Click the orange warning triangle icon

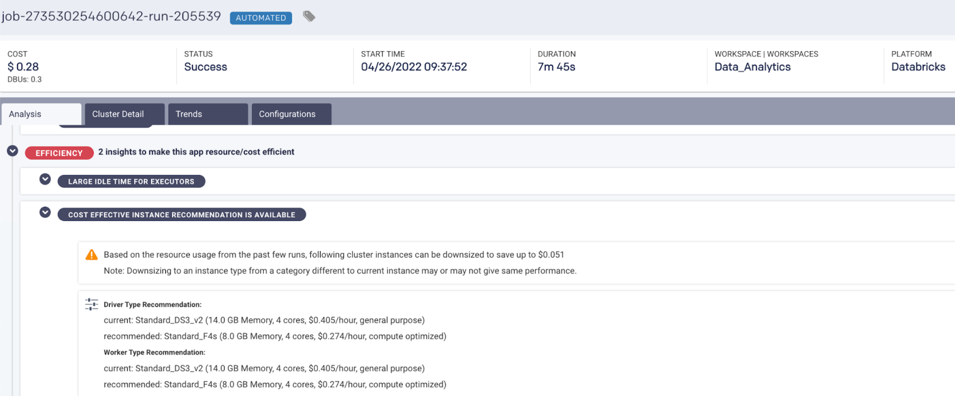click(91, 255)
